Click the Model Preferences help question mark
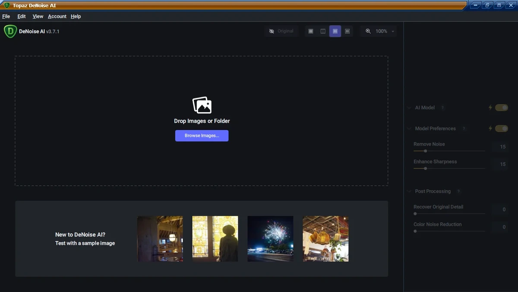Image resolution: width=518 pixels, height=292 pixels. coord(464,129)
